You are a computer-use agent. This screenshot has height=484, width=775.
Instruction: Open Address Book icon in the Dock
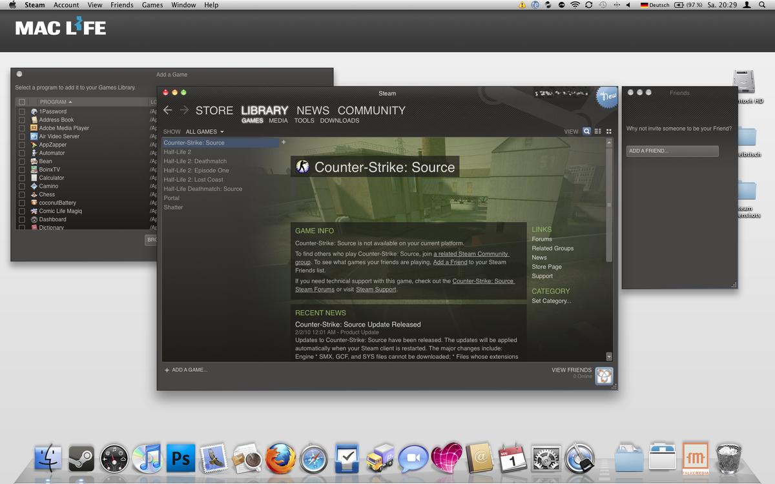click(x=480, y=459)
